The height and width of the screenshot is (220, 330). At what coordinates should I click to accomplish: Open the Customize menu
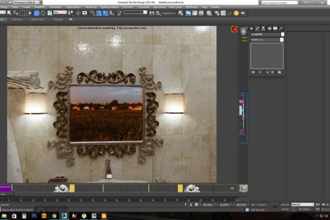pos(143,7)
